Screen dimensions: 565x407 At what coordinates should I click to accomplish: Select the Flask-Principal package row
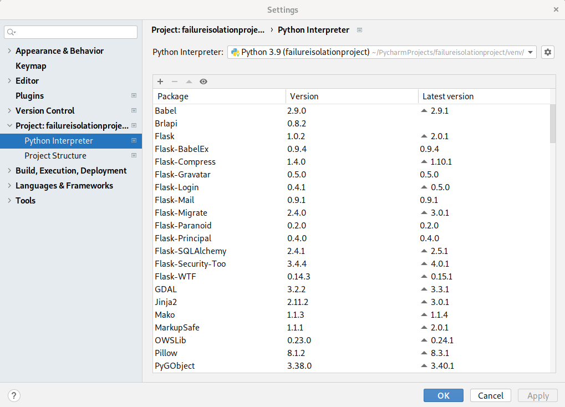click(352, 238)
